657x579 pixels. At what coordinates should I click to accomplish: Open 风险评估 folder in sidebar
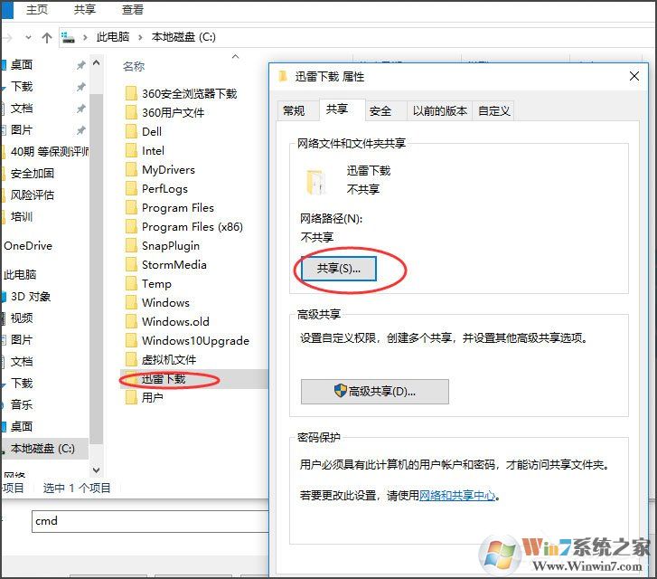pos(33,195)
